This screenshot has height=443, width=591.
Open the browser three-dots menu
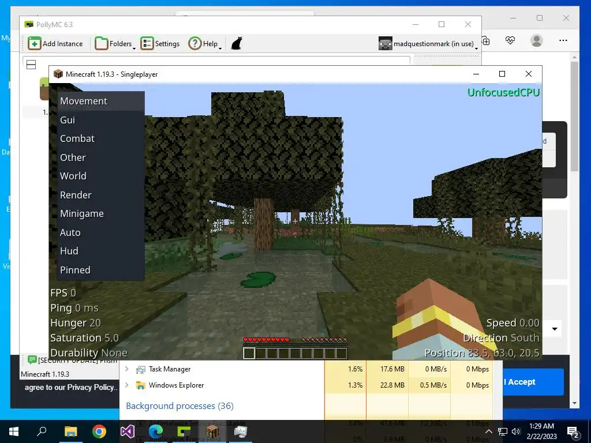563,40
